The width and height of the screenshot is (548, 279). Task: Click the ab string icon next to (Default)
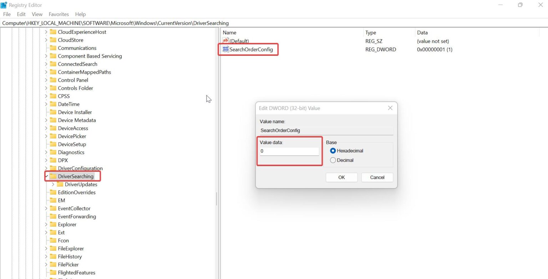click(225, 41)
